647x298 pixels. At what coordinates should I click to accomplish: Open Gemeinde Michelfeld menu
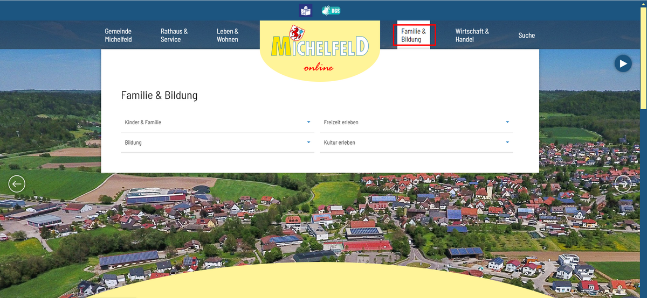tap(118, 36)
